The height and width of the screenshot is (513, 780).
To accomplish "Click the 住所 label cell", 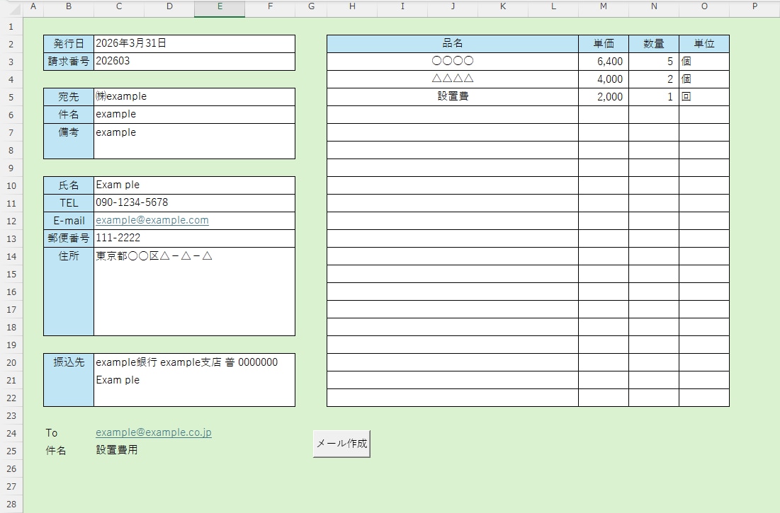I will pyautogui.click(x=69, y=292).
